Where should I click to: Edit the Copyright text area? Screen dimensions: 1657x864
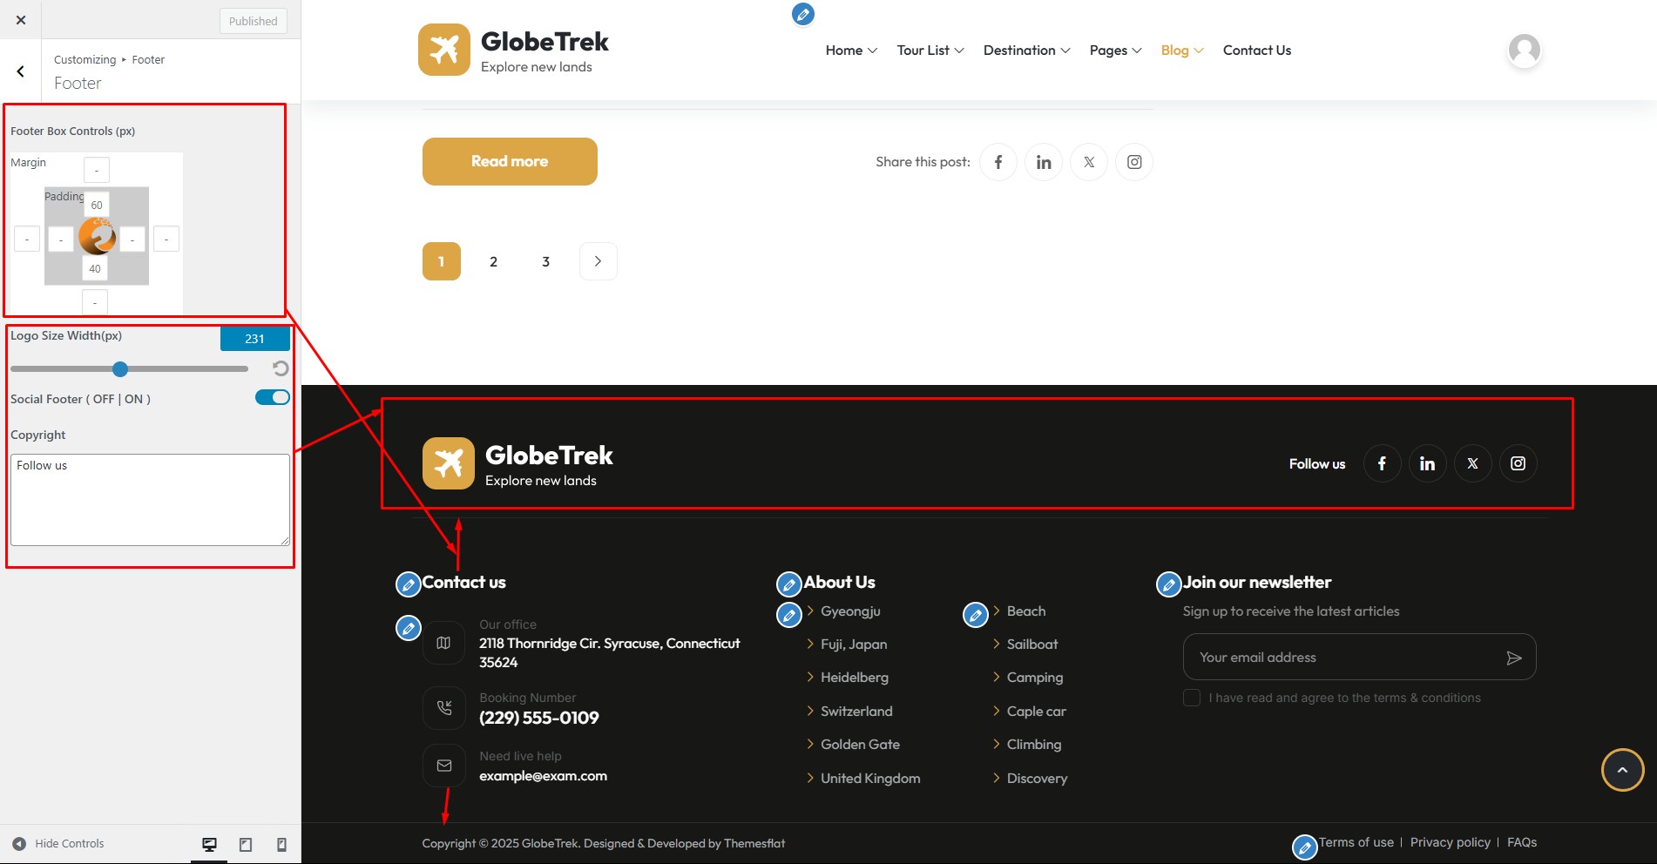point(150,500)
